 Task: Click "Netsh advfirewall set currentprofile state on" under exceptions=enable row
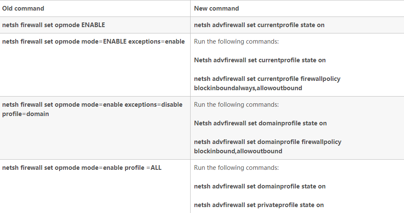coord(260,60)
